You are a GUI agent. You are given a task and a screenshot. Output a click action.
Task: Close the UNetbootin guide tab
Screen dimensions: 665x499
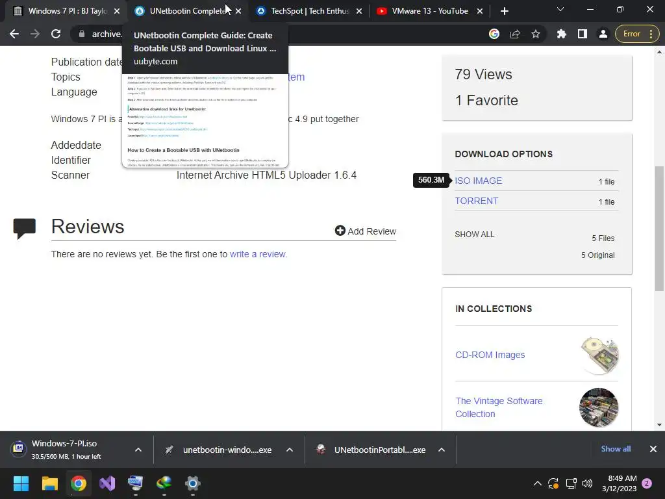tap(238, 11)
